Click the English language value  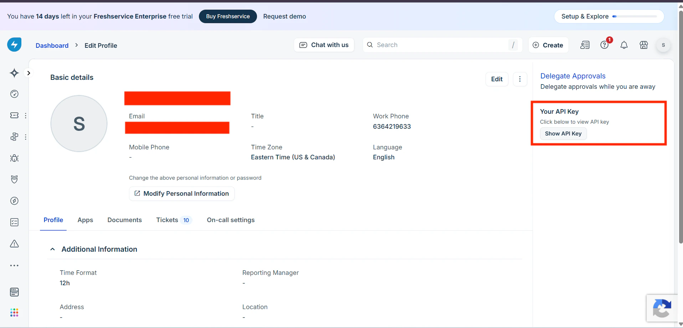pos(384,157)
